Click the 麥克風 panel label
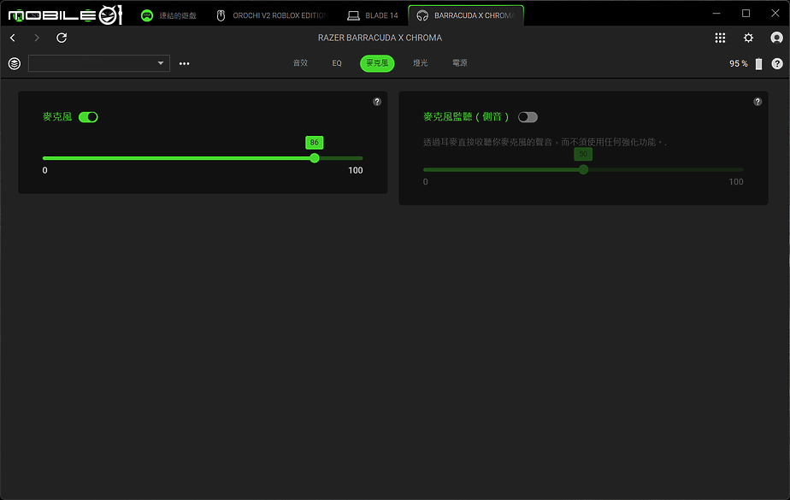790x500 pixels. (x=57, y=117)
